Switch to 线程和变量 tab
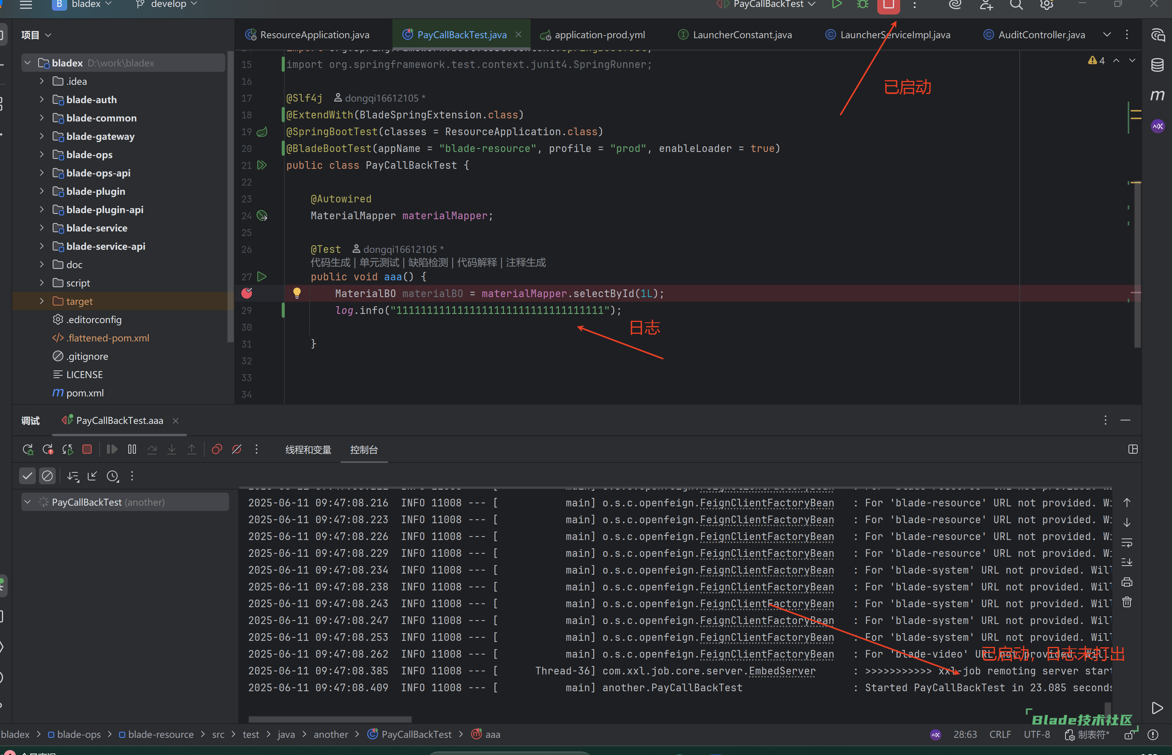This screenshot has height=755, width=1172. coord(308,449)
